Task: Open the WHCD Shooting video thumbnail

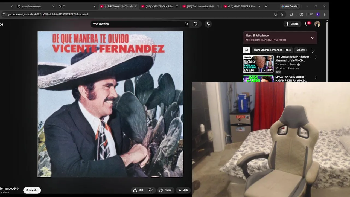Action: click(258, 64)
